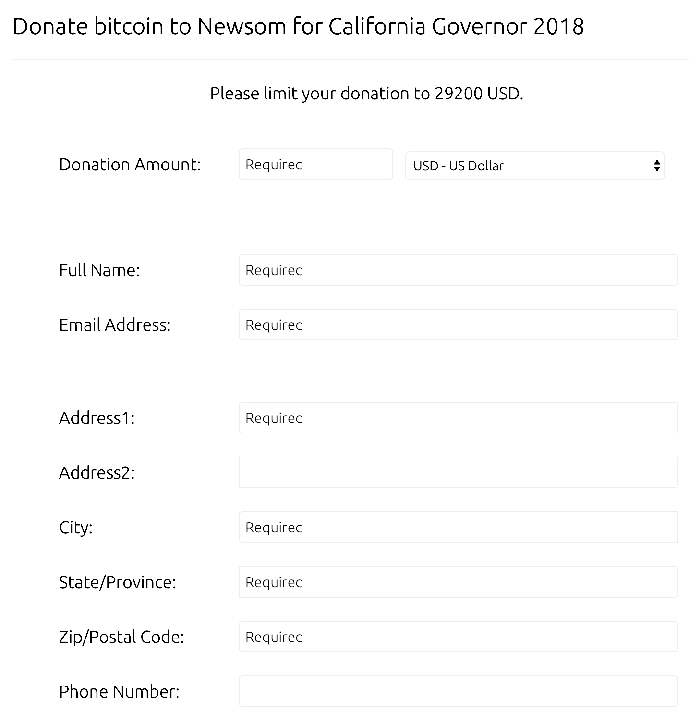
Task: Click the Donation Amount label
Action: click(130, 165)
